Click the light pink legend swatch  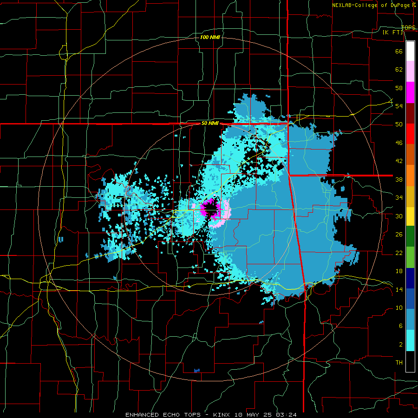410,71
